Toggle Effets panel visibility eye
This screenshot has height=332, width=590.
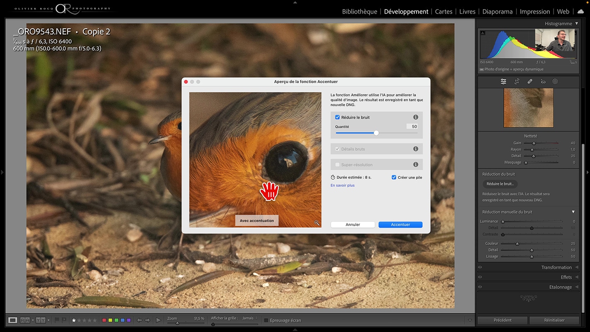point(480,277)
